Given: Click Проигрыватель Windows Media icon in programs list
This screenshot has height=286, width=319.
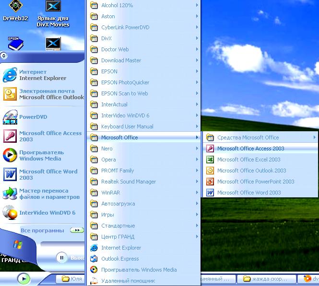Looking at the screenshot, I should pyautogui.click(x=94, y=270).
